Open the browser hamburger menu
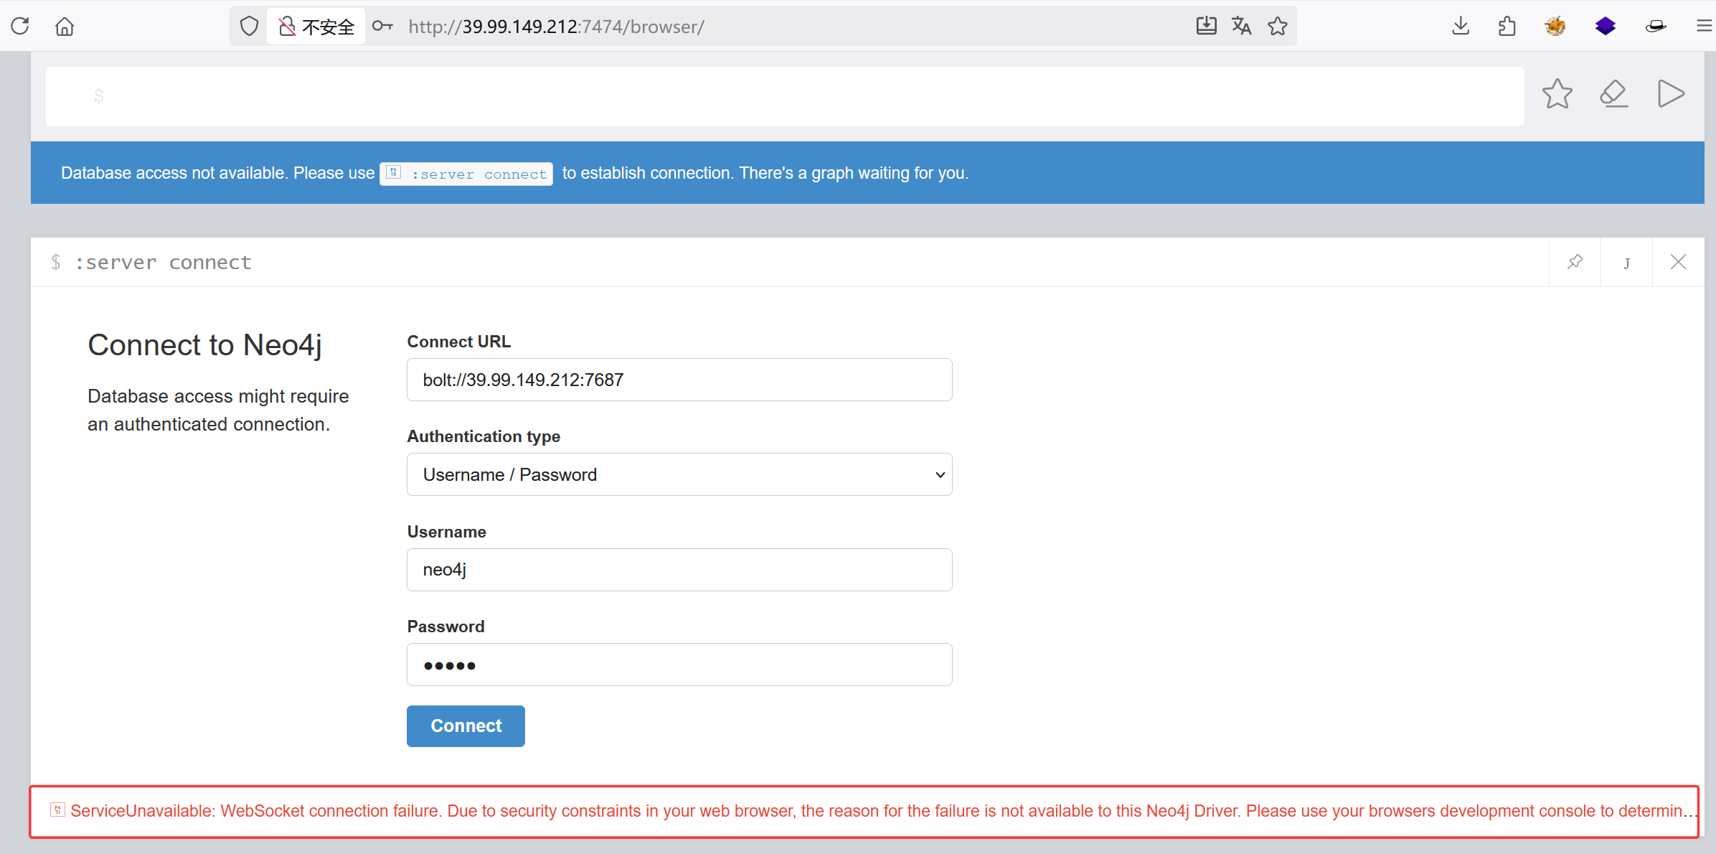The height and width of the screenshot is (854, 1716). [1704, 27]
